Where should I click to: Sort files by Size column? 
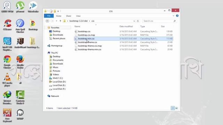coord(163,26)
